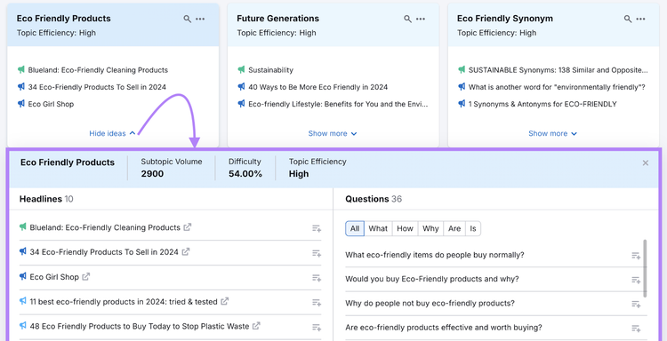Filter questions by How

point(405,228)
